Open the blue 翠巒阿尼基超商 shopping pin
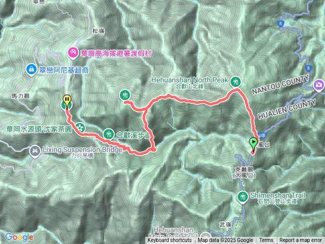325x244 pixels. pos(31,70)
